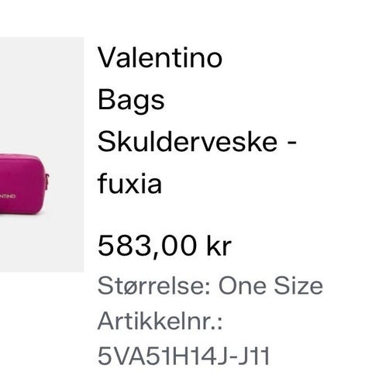The image size is (372, 372).
Task: Click the 'Artikkelnr.:' label
Action: click(160, 322)
